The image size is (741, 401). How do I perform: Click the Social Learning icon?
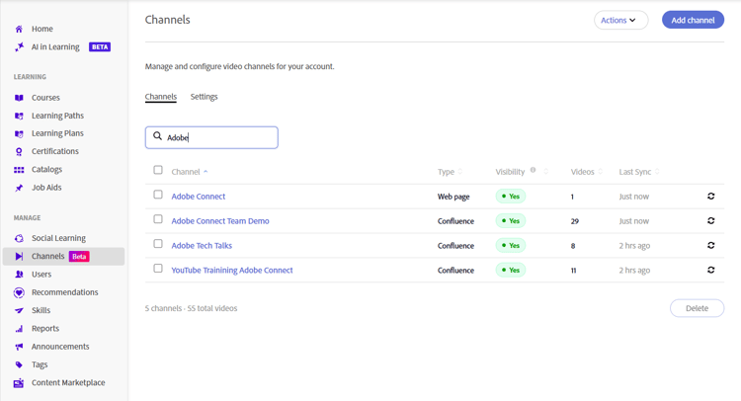coord(19,238)
